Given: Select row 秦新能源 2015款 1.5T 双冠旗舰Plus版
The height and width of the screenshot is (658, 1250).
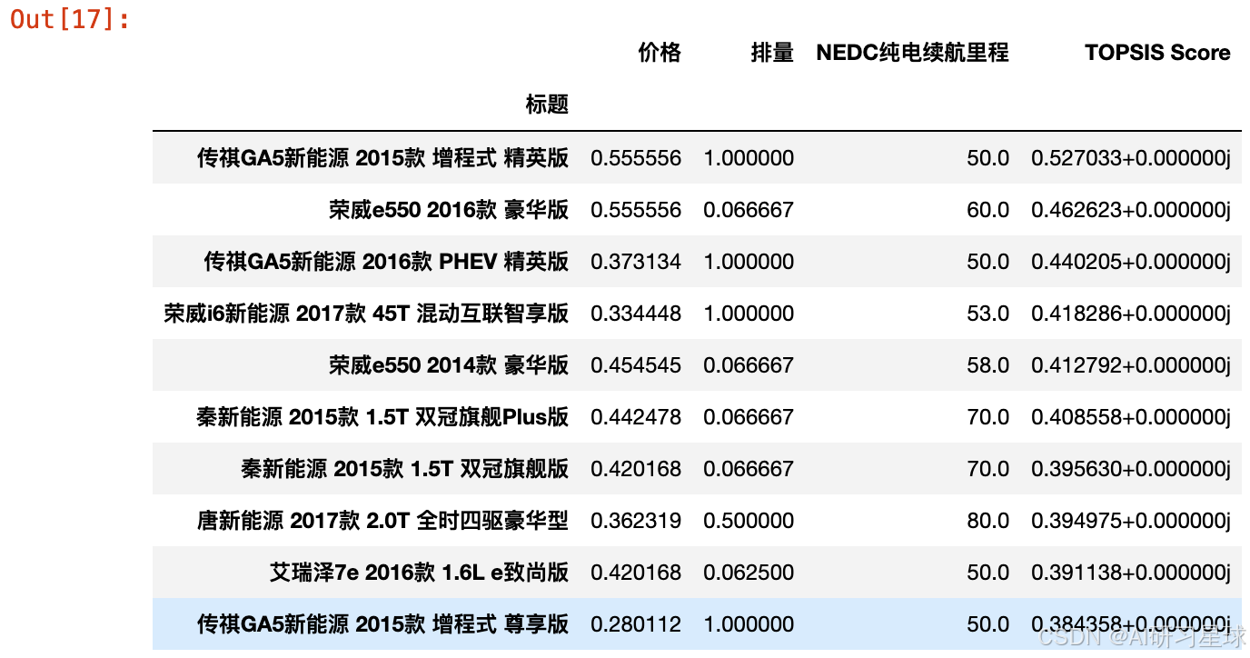Looking at the screenshot, I should [x=697, y=417].
